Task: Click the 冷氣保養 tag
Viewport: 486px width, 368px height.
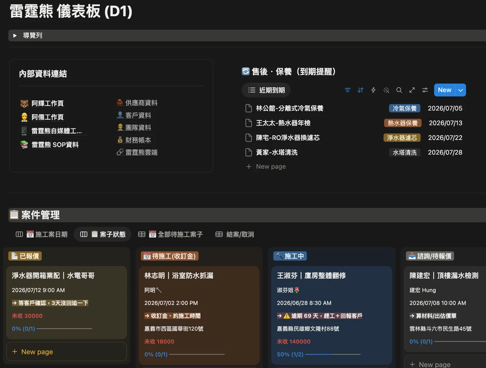Action: tap(405, 108)
